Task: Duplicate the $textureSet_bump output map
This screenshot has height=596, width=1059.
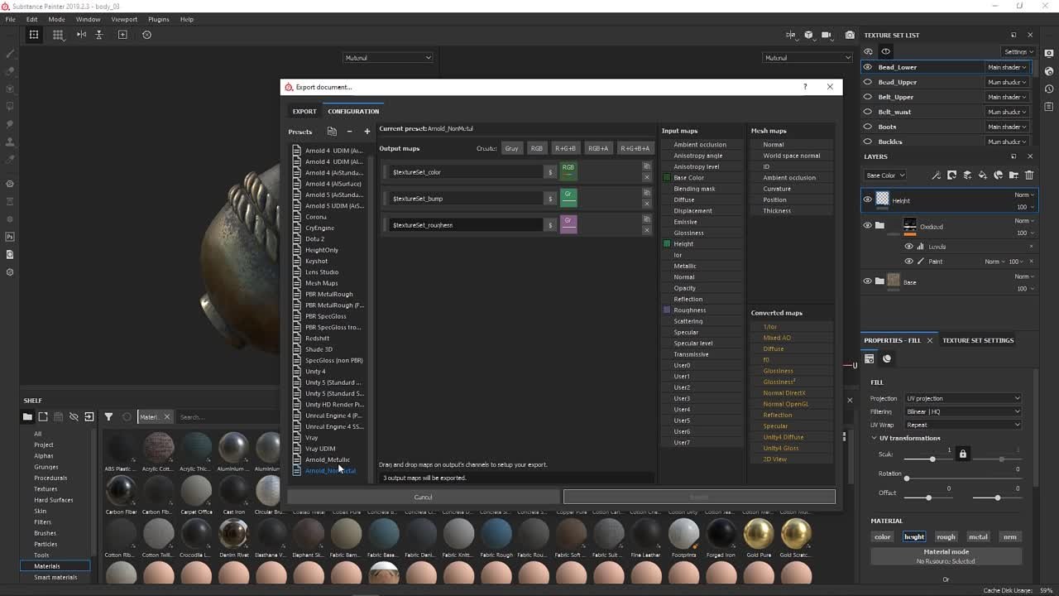Action: point(647,193)
